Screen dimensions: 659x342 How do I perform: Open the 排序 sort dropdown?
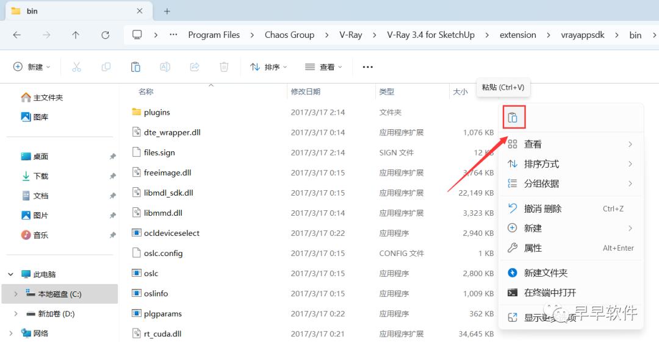[x=268, y=67]
